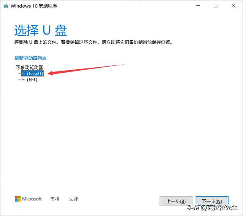
Task: Proceed with 下一步(N) button
Action: coord(212,201)
